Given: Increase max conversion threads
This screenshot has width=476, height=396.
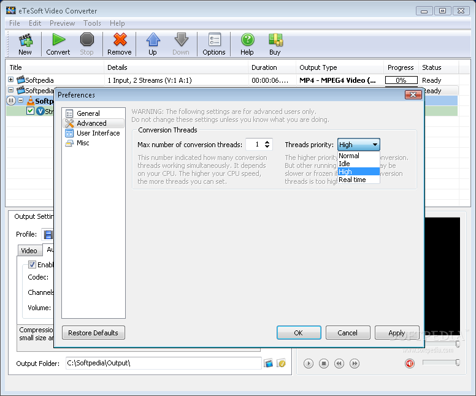Looking at the screenshot, I should coord(267,142).
